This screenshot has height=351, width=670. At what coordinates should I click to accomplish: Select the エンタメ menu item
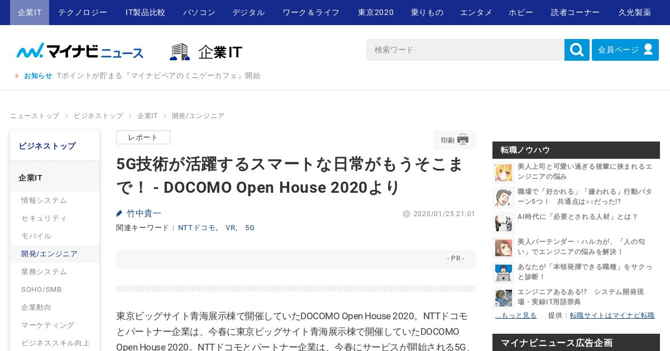[x=476, y=12]
